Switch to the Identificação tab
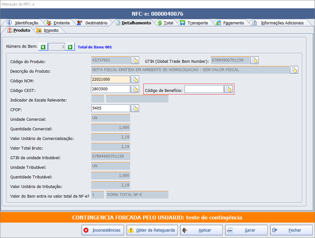This screenshot has width=315, height=238. coord(22,23)
